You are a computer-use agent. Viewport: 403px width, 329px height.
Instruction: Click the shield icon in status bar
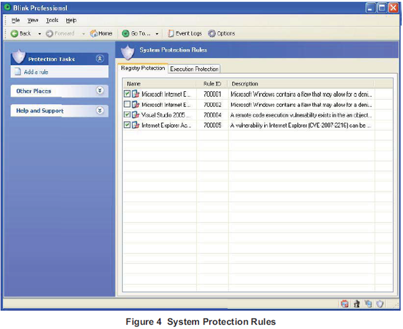pyautogui.click(x=380, y=304)
